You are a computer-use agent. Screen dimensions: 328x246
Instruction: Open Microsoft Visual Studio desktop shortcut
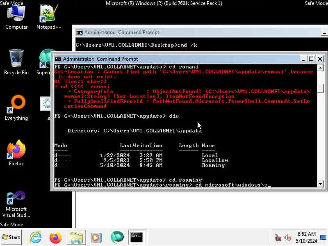[16, 204]
